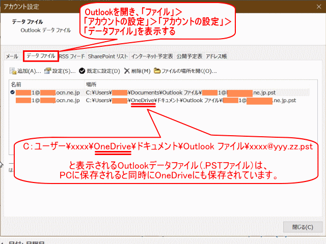Screen dimensions: 326x244
Task: Click the 閉じる(C) button
Action: click(x=303, y=227)
